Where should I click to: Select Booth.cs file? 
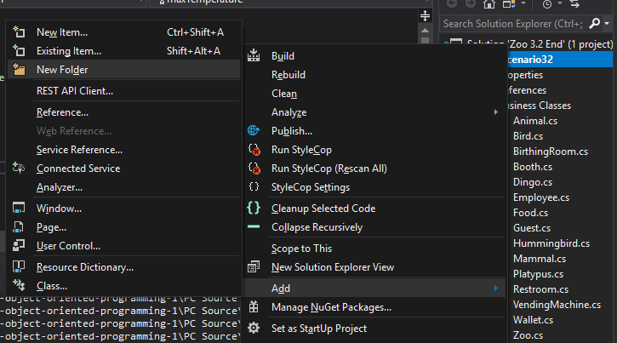533,167
